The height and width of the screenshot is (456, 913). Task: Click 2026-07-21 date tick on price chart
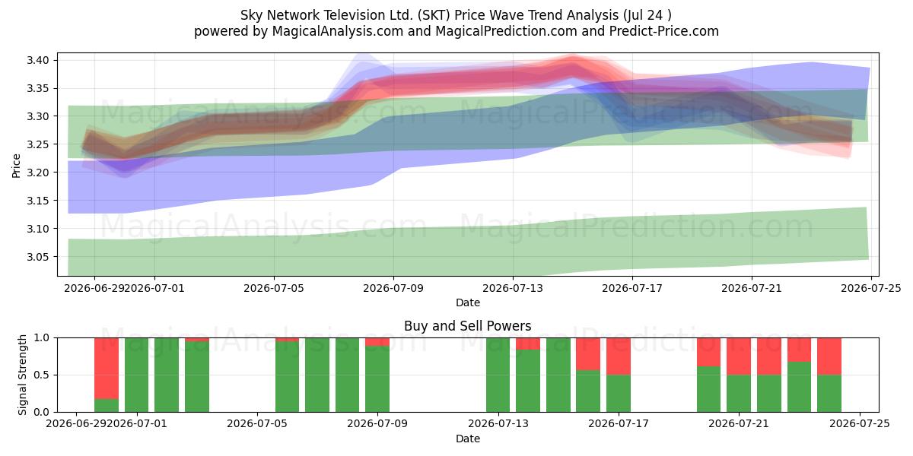click(x=751, y=288)
